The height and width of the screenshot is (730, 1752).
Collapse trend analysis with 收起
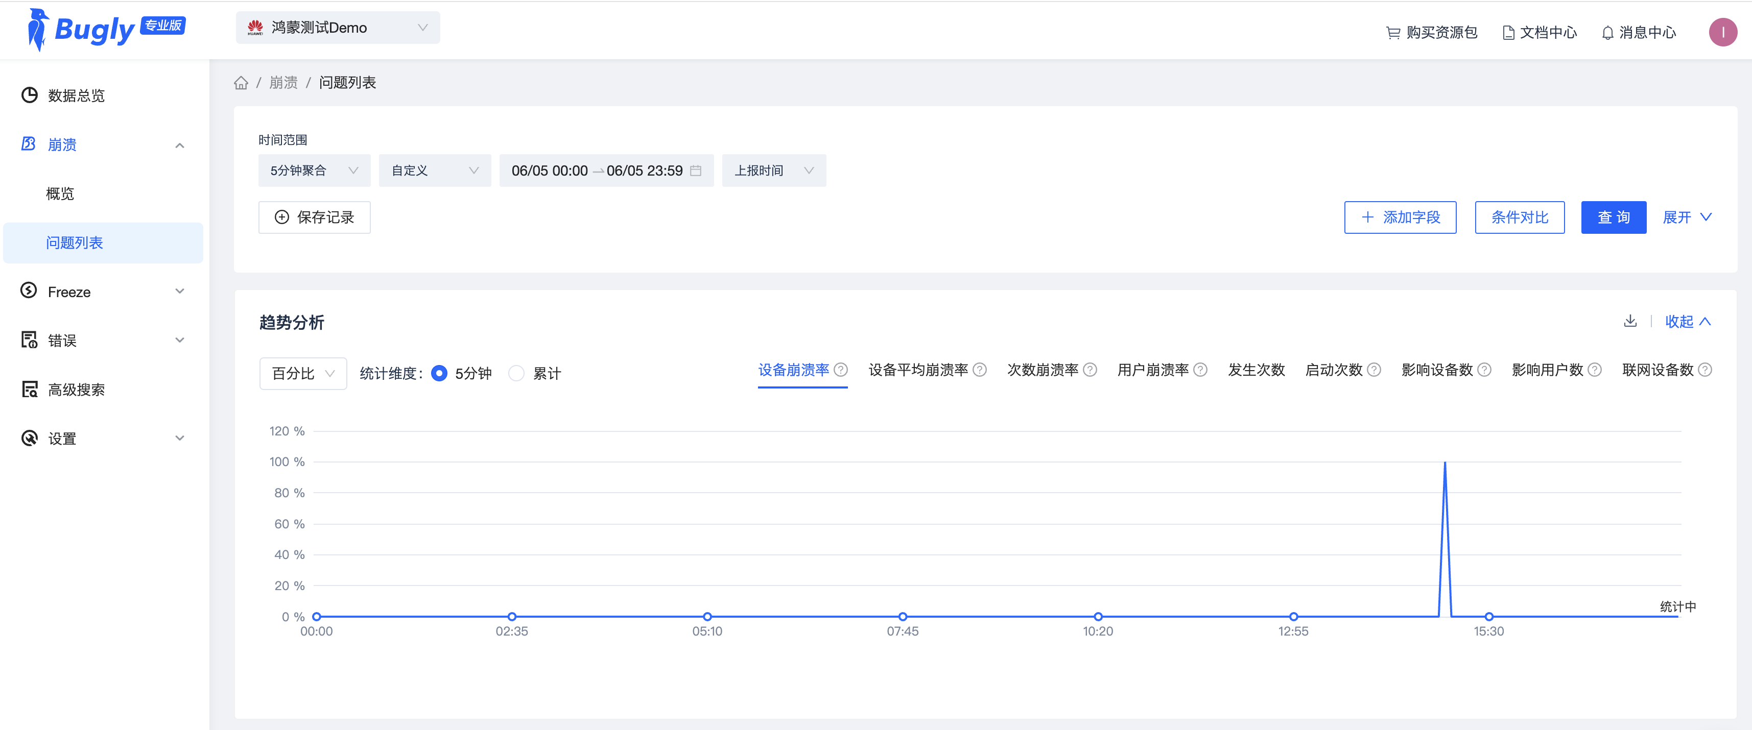[x=1688, y=321]
